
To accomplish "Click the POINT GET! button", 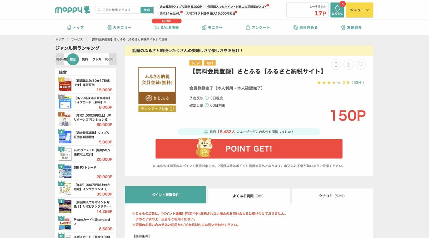I will 249,149.
